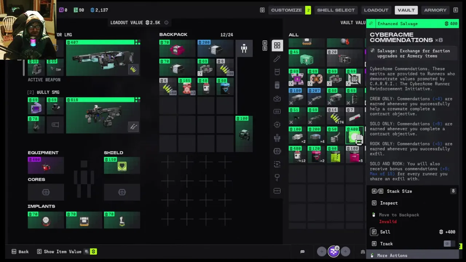The width and height of the screenshot is (466, 262).
Task: Adjust Stack Size option showing 8
Action: point(413,191)
